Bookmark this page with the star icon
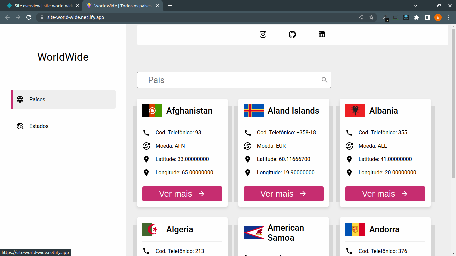Screen dimensions: 456x256 pyautogui.click(x=371, y=17)
